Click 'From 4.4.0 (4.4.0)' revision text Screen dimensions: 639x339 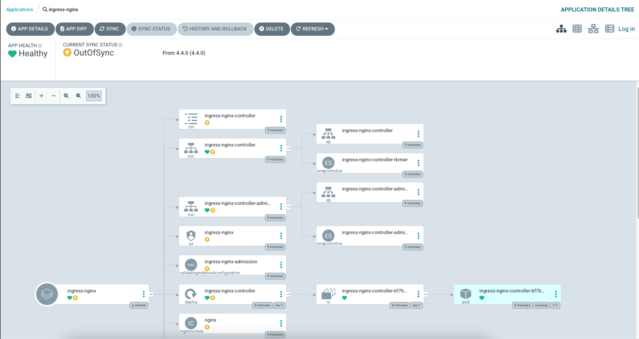point(184,53)
